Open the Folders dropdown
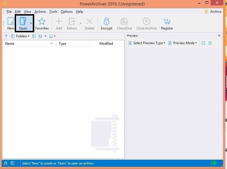This screenshot has height=169, width=227. coord(20,36)
